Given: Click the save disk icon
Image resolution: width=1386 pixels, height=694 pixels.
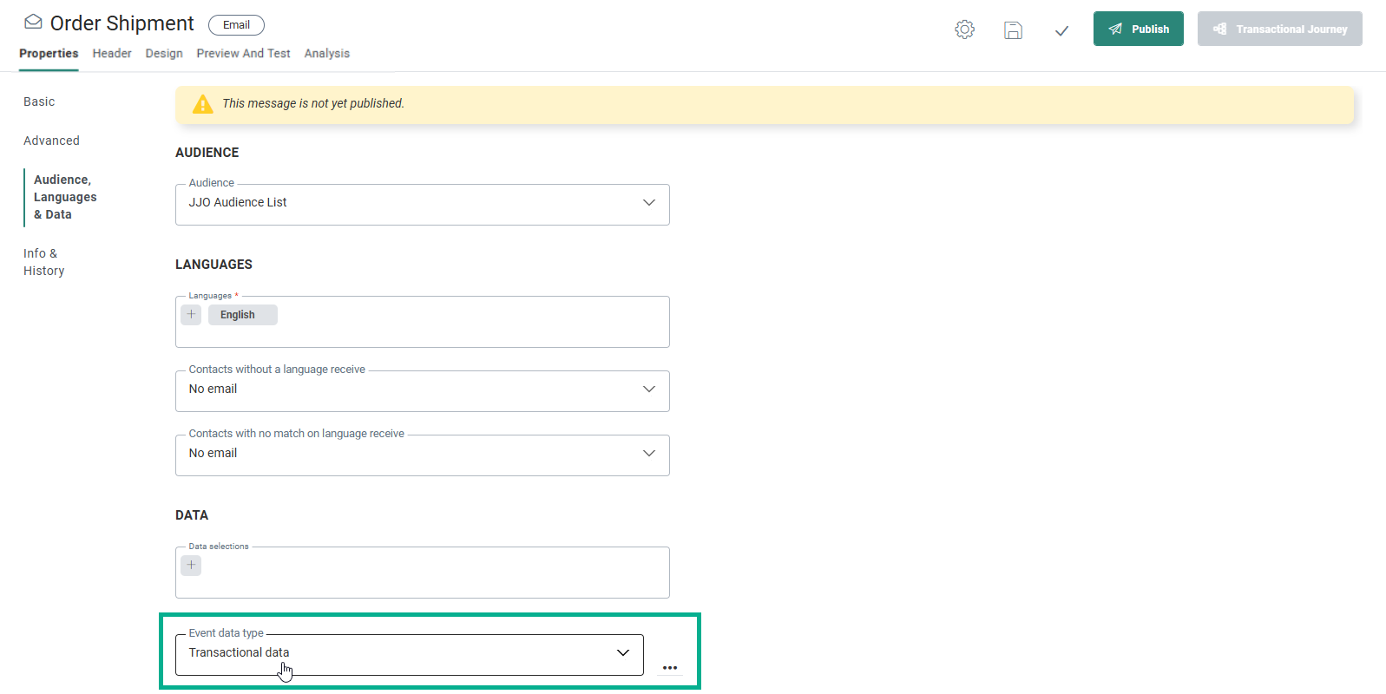Looking at the screenshot, I should (1013, 30).
